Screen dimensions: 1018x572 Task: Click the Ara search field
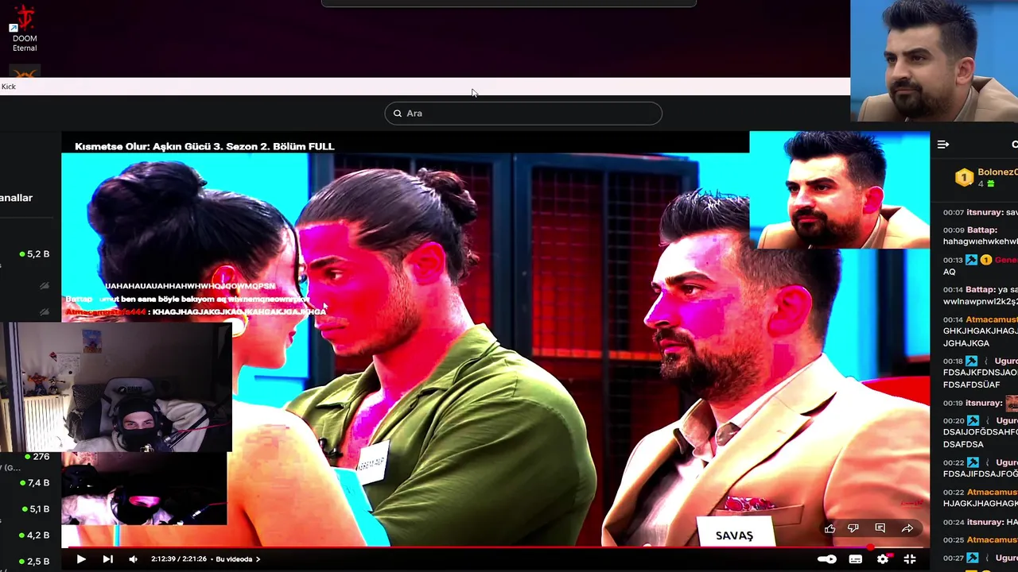523,114
